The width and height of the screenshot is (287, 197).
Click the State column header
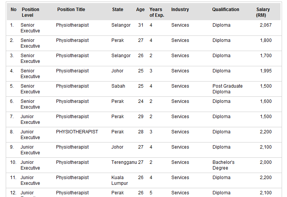pyautogui.click(x=118, y=10)
